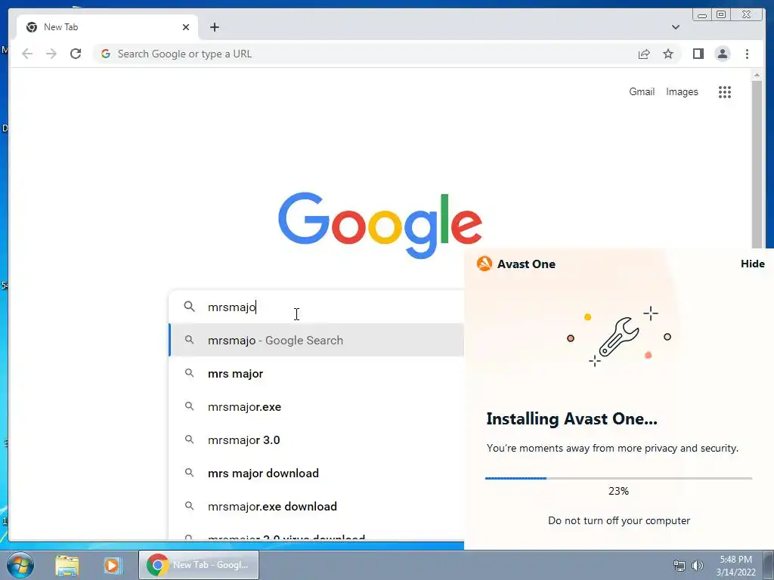
Task: Select 'mrsmajo - Google Search' suggestion
Action: 317,341
